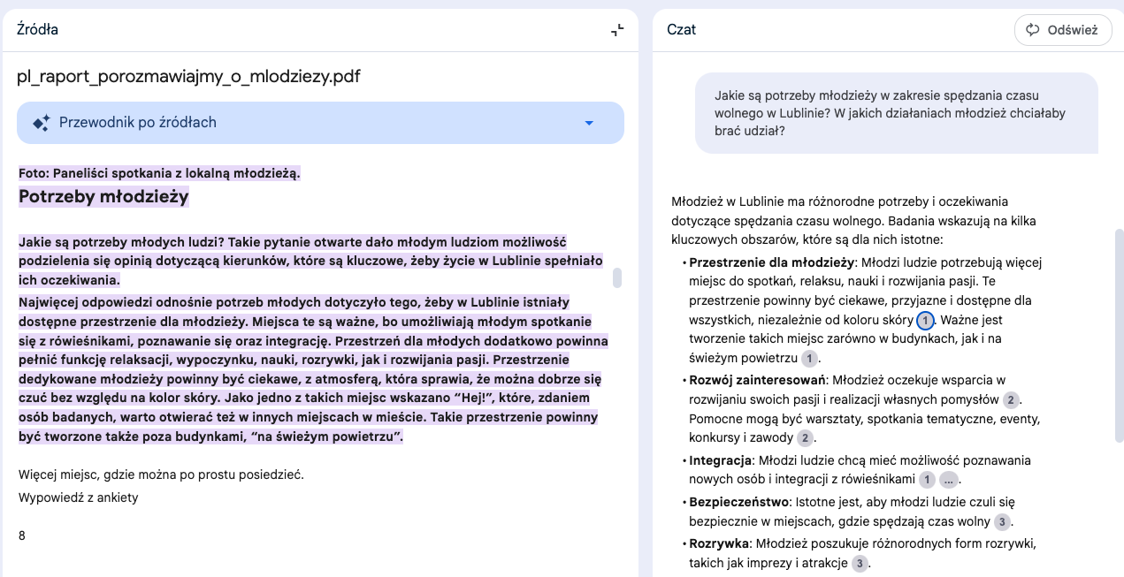The image size is (1124, 577).
Task: Open citation 2 after 'konkursy i zawody'
Action: coord(804,438)
